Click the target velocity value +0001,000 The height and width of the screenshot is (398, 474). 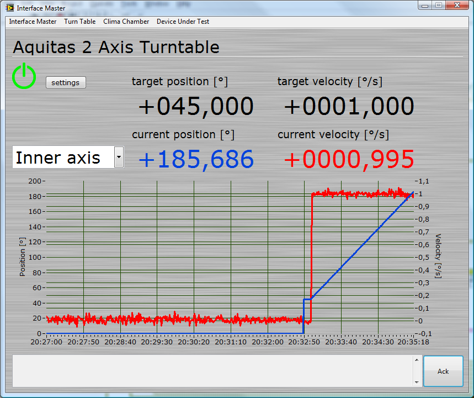point(349,106)
